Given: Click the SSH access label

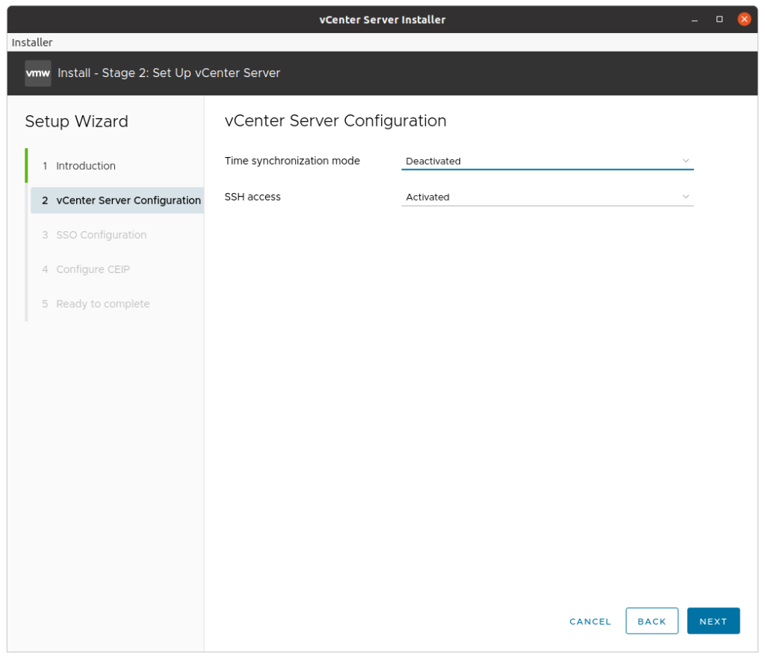Looking at the screenshot, I should tap(253, 197).
